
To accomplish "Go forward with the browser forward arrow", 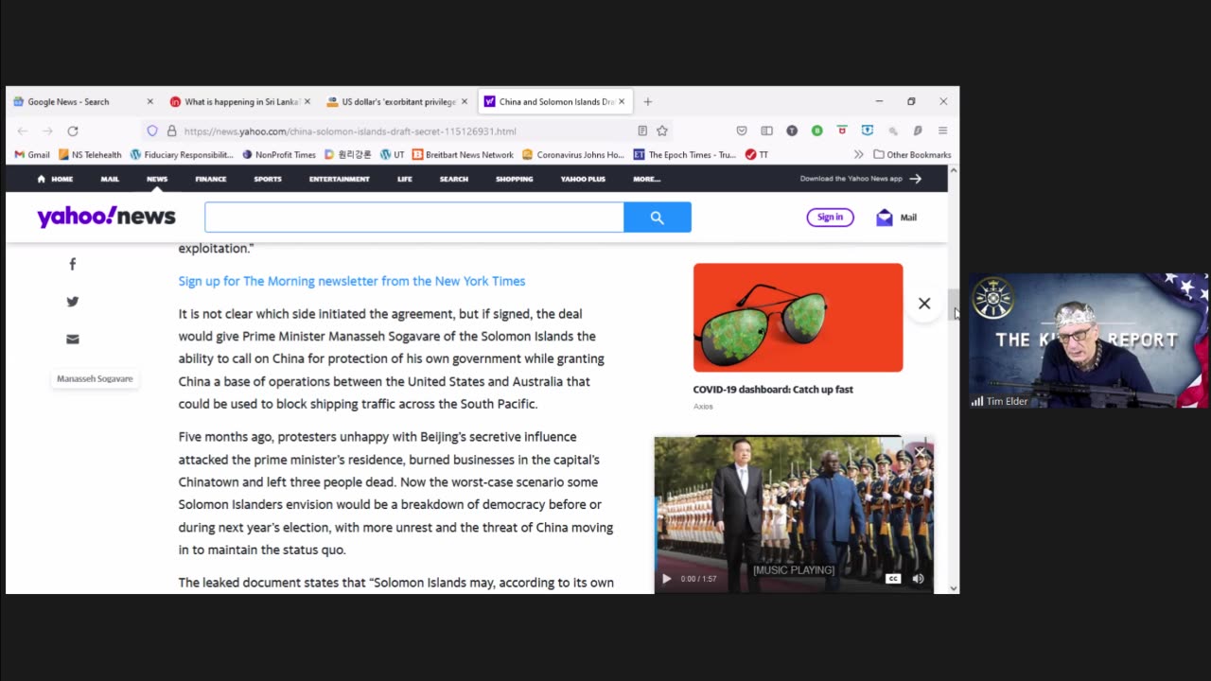I will (x=47, y=131).
